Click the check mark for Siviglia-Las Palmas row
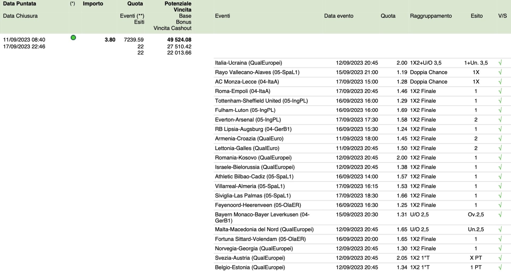The height and width of the screenshot is (272, 511). click(500, 196)
